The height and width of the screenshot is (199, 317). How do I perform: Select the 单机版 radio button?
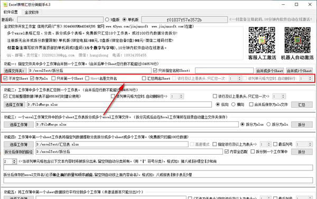(124, 20)
